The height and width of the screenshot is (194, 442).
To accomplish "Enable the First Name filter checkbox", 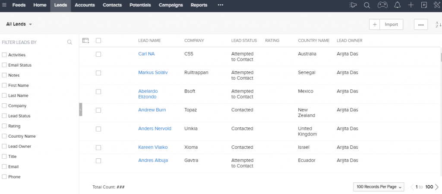I will [4, 85].
